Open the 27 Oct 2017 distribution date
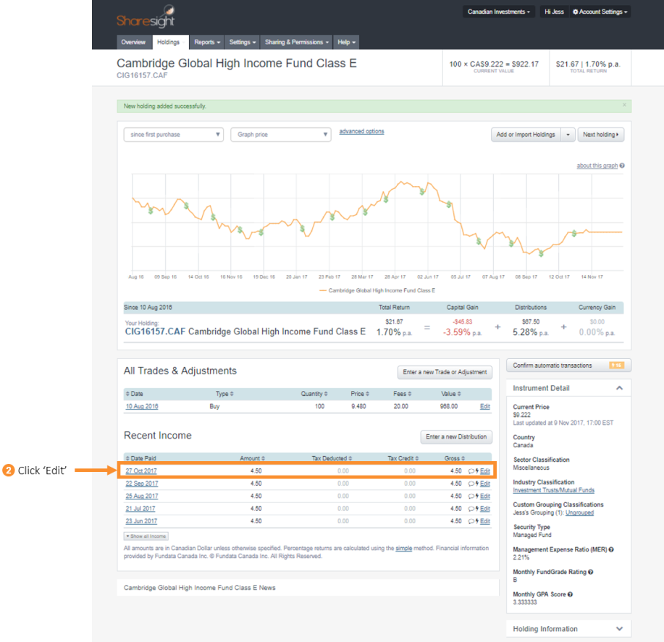Image resolution: width=664 pixels, height=642 pixels. [141, 471]
